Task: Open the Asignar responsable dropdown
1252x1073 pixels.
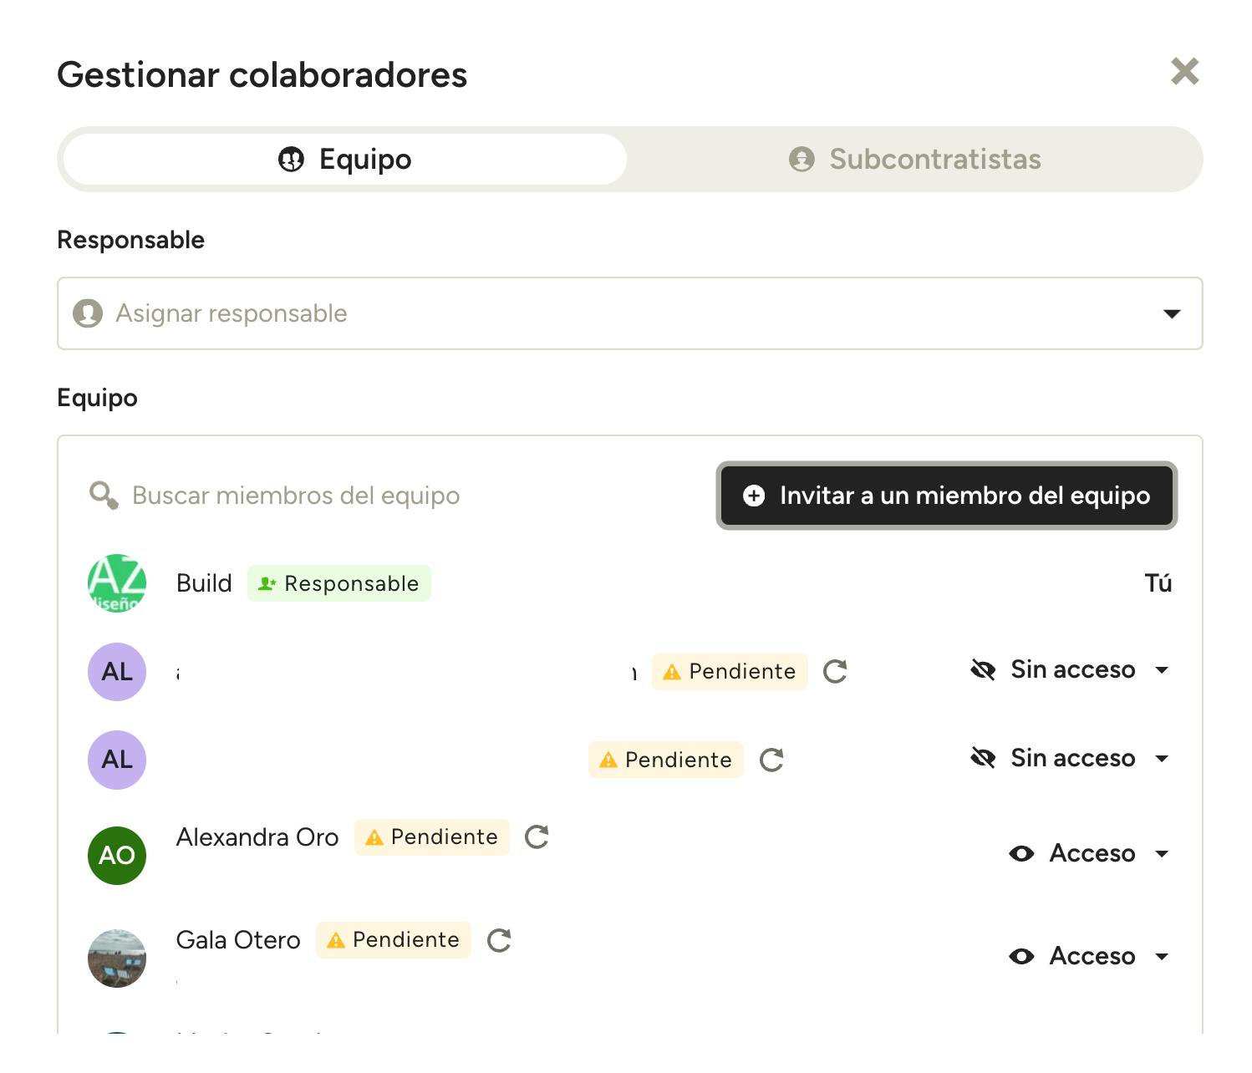Action: 629,313
